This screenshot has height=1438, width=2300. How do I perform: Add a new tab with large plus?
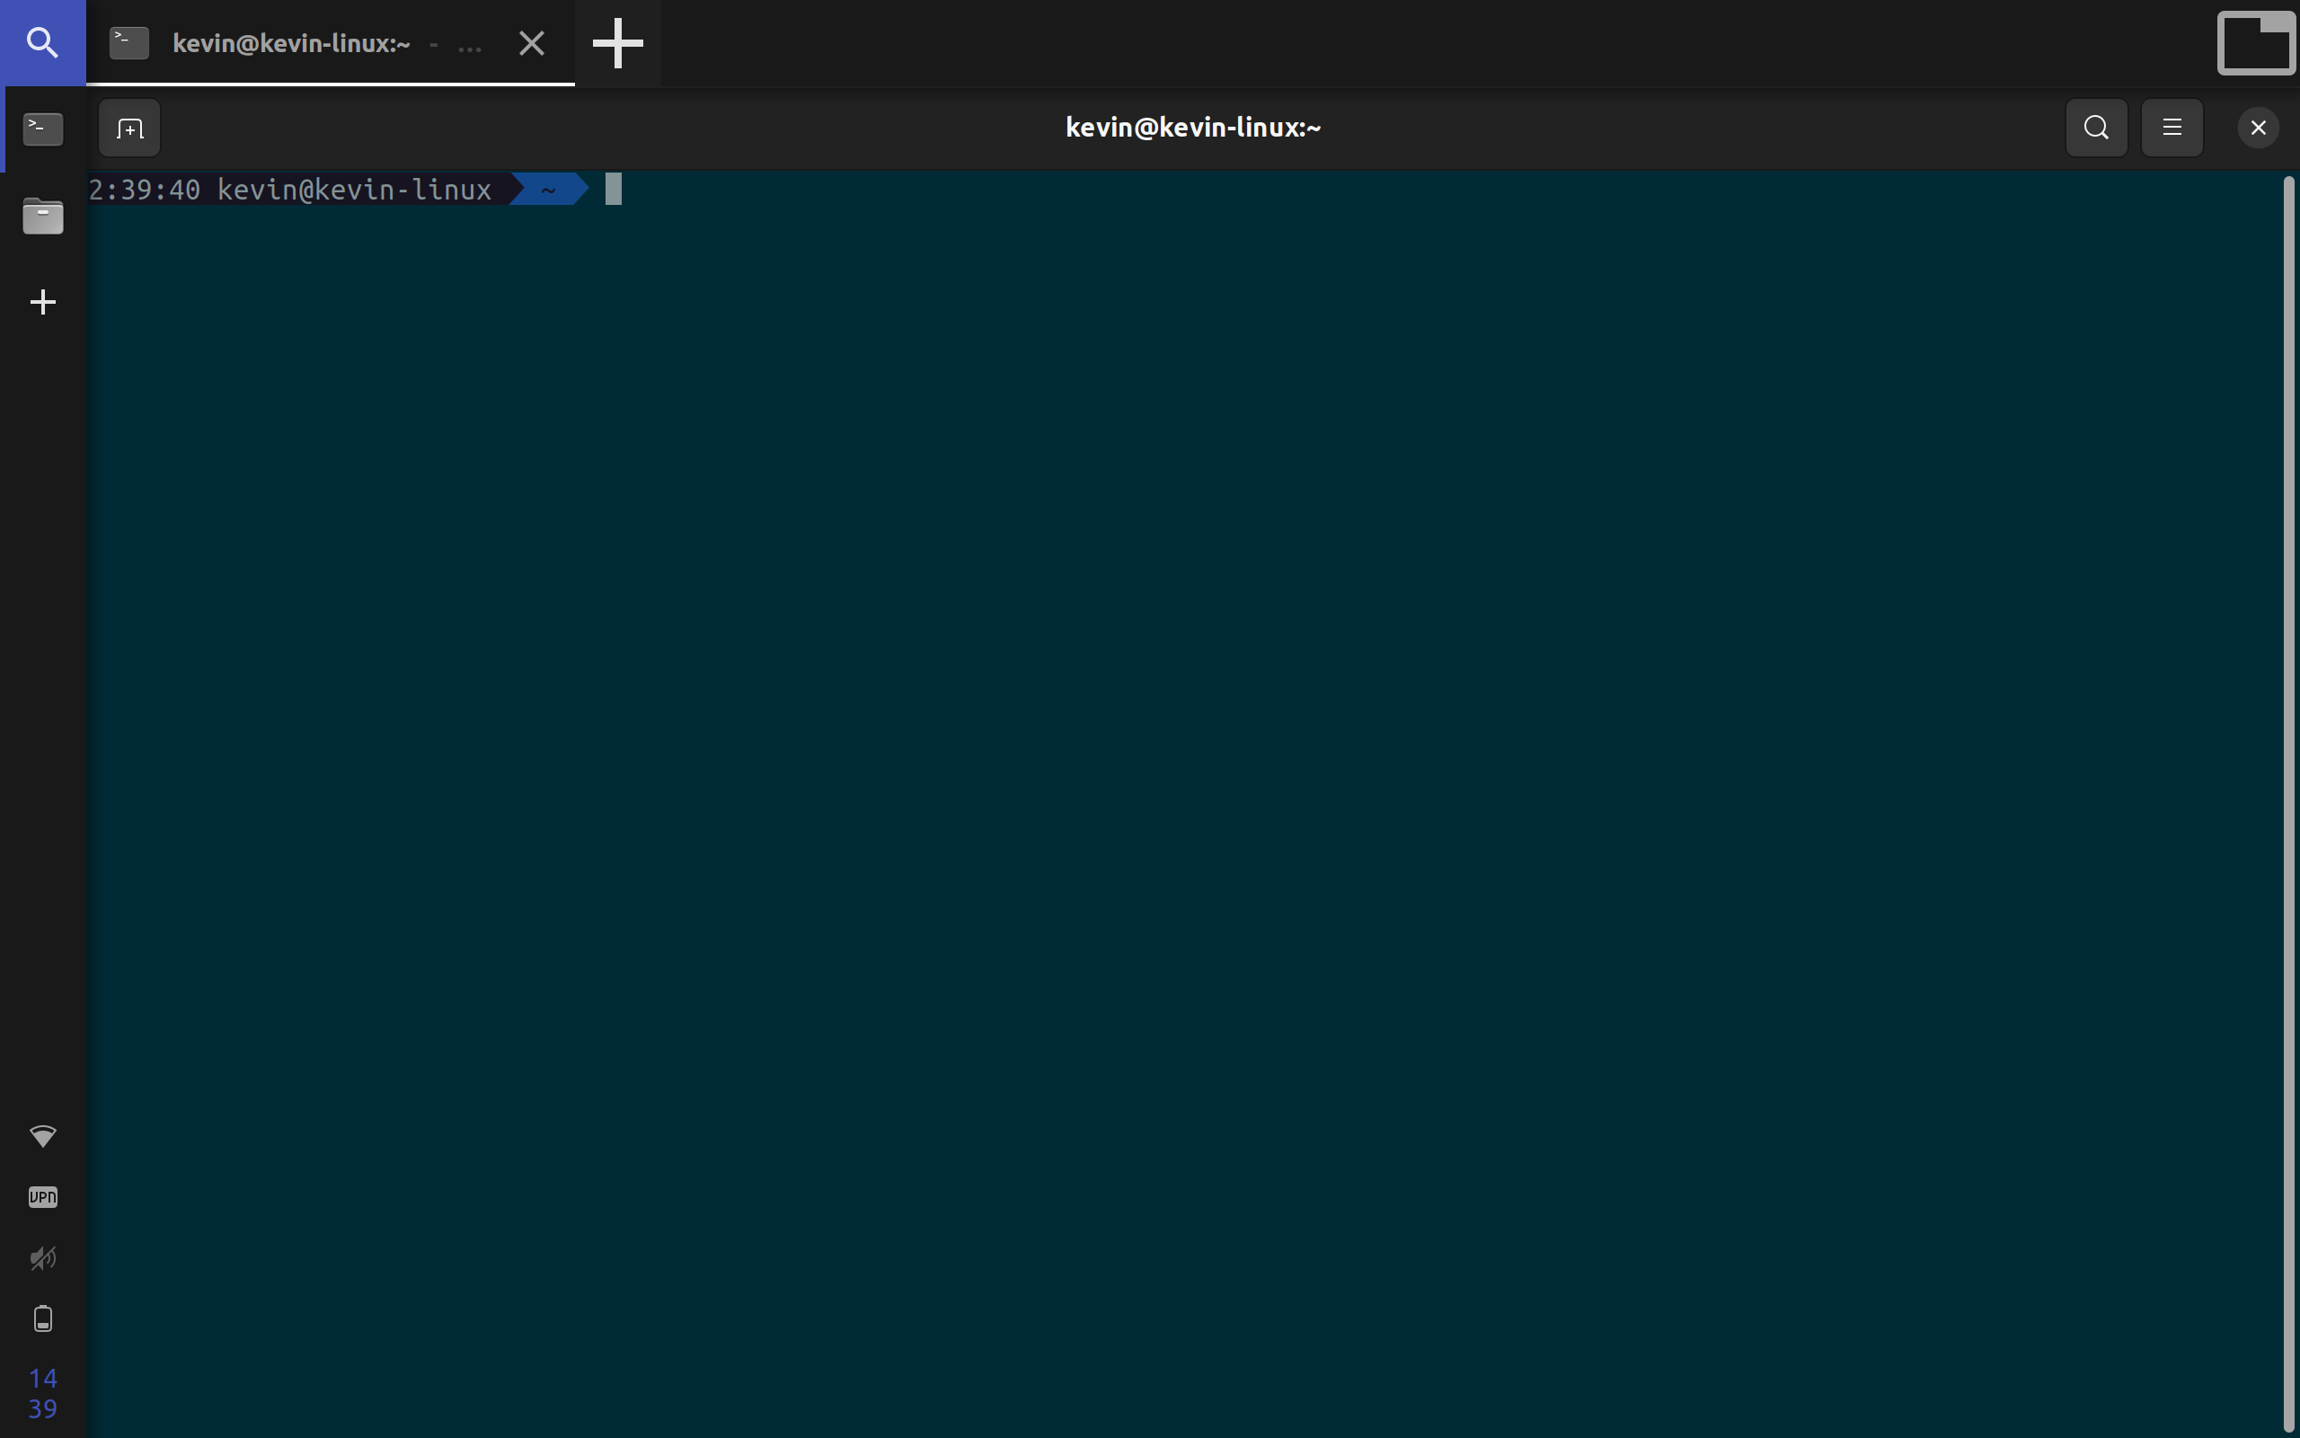click(618, 43)
